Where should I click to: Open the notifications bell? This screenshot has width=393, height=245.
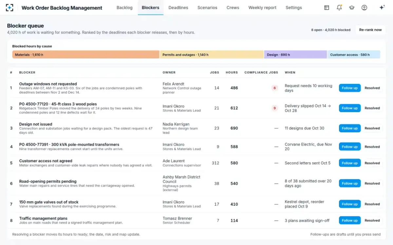[x=339, y=8]
